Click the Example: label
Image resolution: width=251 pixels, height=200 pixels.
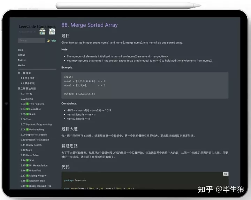pyautogui.click(x=67, y=68)
